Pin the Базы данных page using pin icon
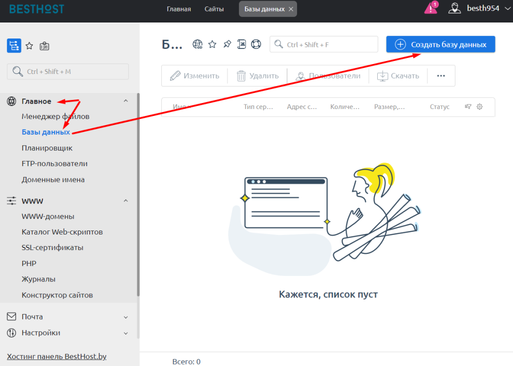This screenshot has width=513, height=366. coord(227,44)
